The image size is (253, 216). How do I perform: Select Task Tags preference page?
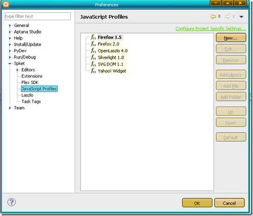(31, 102)
